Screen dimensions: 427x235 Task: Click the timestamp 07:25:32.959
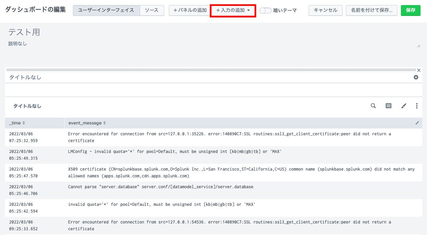tap(23, 141)
